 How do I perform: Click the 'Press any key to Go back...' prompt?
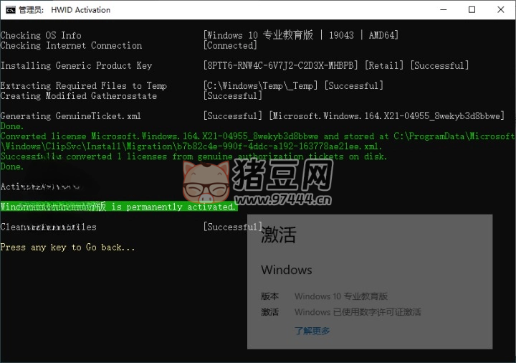coord(67,247)
